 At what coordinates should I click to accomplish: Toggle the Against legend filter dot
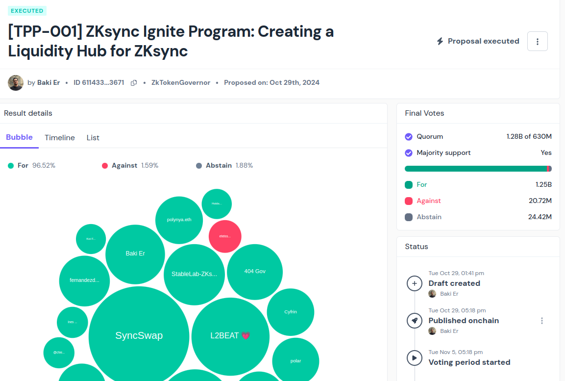coord(105,166)
